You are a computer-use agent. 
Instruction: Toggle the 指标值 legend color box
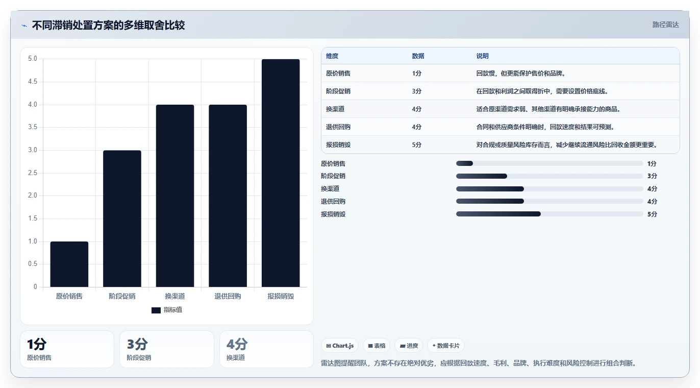tap(156, 310)
